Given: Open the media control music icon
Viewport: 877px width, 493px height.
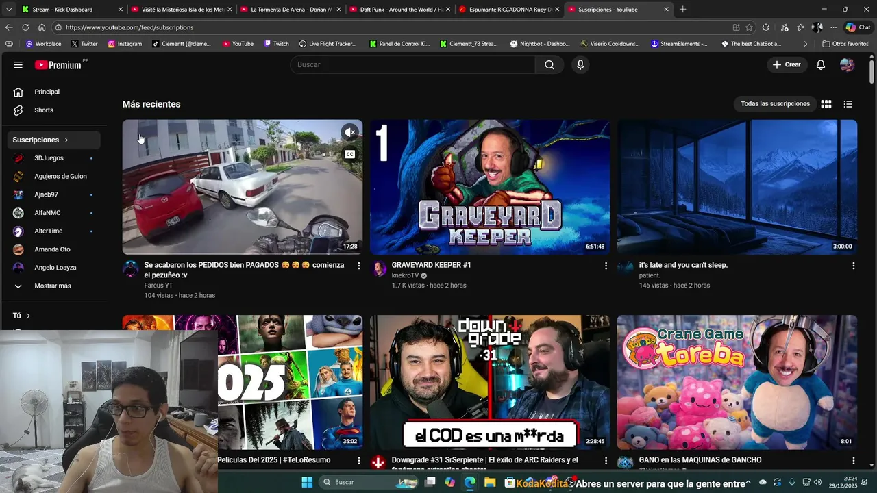Looking at the screenshot, I should [784, 27].
